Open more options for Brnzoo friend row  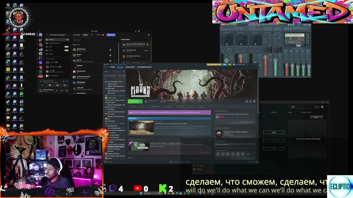point(114,55)
